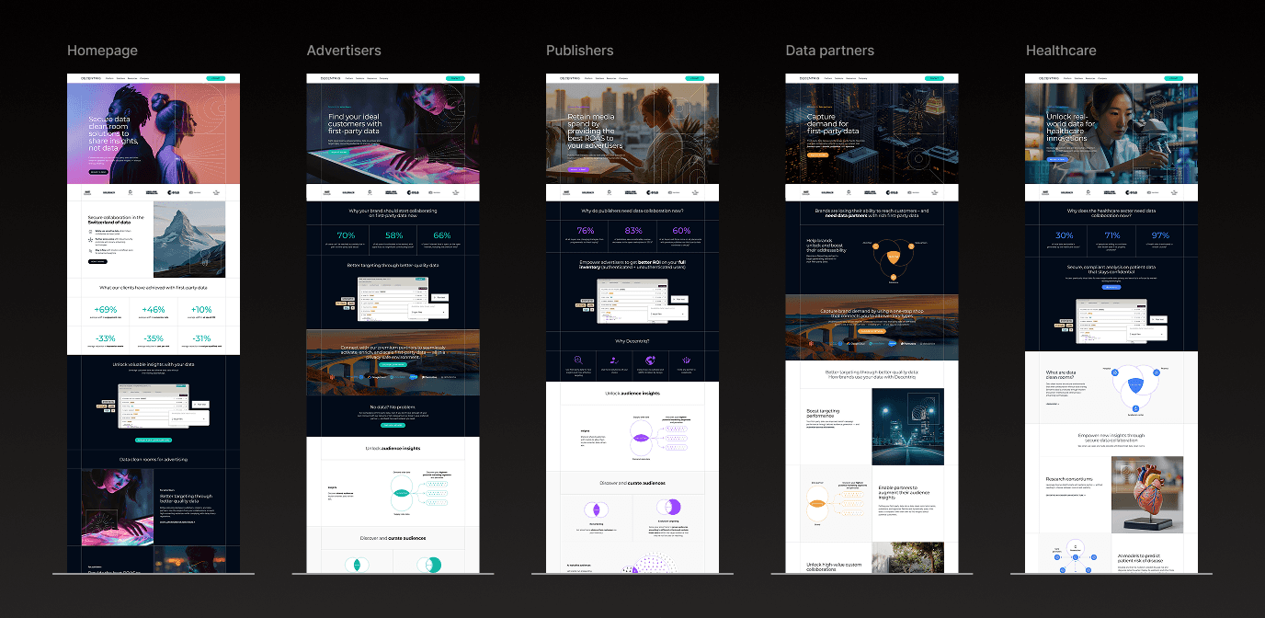Click the ESA logo in Homepage logo strip

(174, 192)
